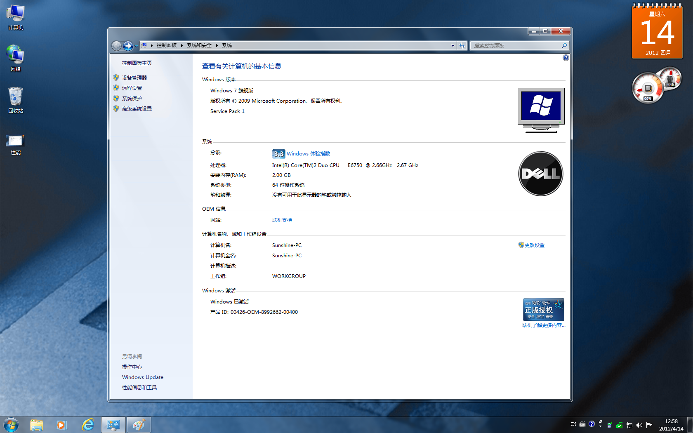Click the language bar help icon
The height and width of the screenshot is (433, 693).
[x=592, y=424]
